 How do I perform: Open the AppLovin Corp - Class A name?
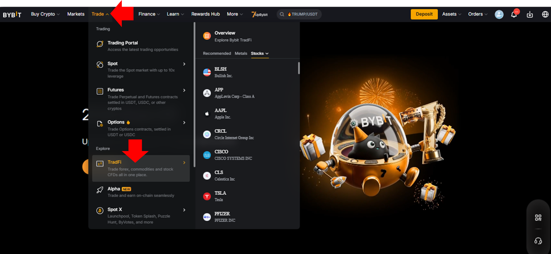click(x=235, y=96)
